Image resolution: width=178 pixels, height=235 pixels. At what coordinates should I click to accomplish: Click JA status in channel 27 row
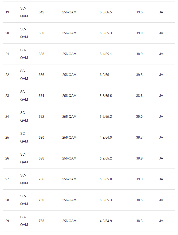[161, 179]
